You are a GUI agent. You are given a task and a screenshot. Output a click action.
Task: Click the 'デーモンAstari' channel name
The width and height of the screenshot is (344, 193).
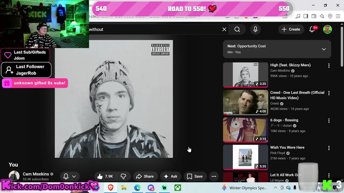point(281,126)
